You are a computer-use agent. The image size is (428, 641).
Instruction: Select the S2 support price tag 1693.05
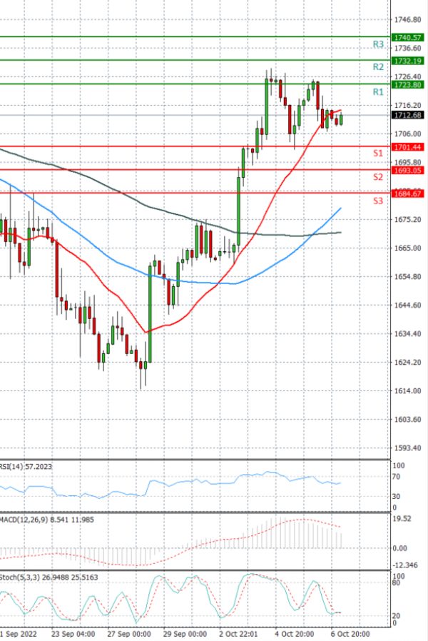point(407,171)
